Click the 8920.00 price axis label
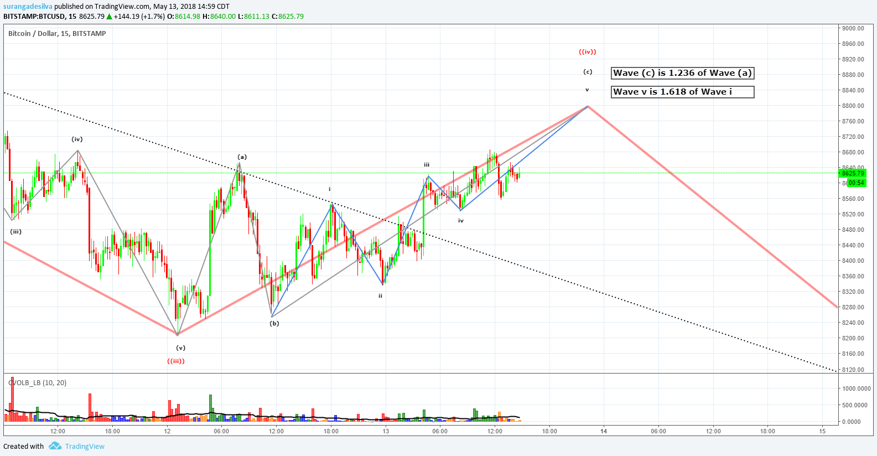This screenshot has height=456, width=877. click(853, 59)
